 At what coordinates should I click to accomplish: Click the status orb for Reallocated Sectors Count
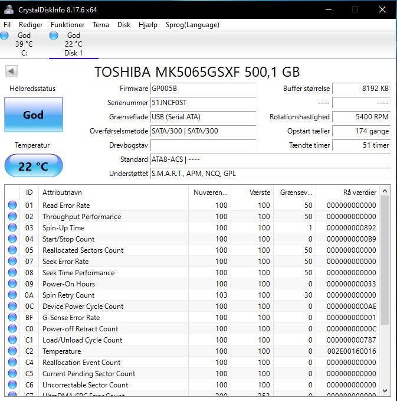pyautogui.click(x=12, y=250)
